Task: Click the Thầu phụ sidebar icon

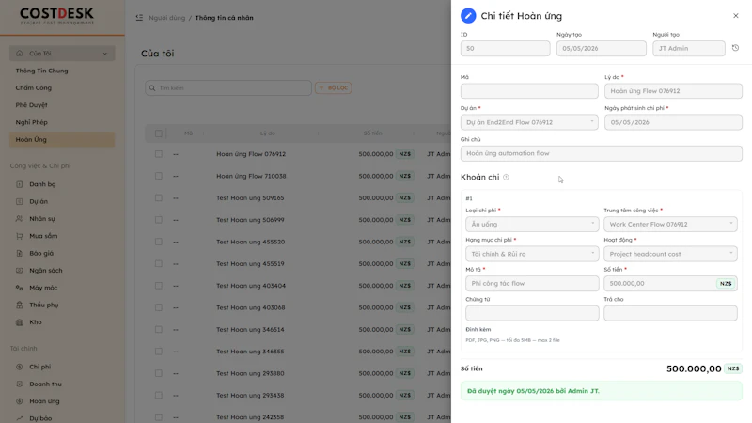Action: (19, 305)
